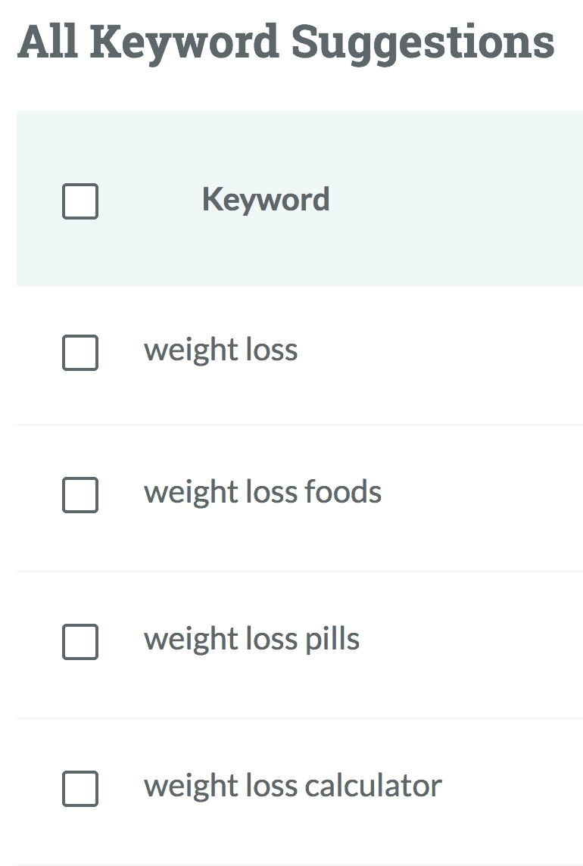
Task: Click empty header bar area right of Keyword
Action: (x=456, y=199)
